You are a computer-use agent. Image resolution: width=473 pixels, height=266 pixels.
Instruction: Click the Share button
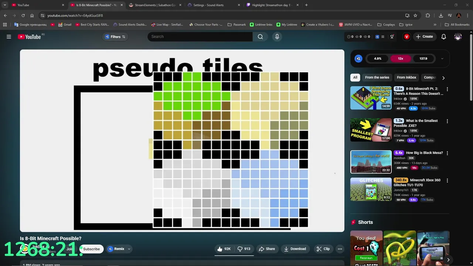(x=267, y=249)
